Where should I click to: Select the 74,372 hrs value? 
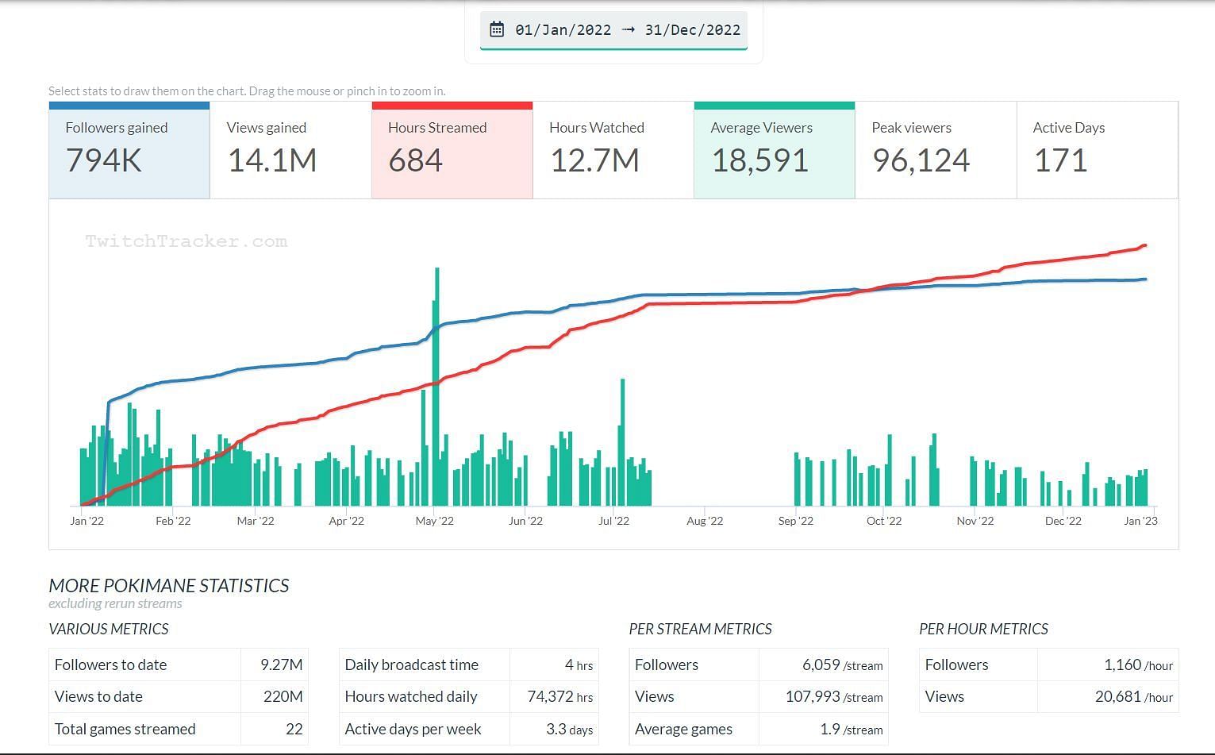pos(560,696)
